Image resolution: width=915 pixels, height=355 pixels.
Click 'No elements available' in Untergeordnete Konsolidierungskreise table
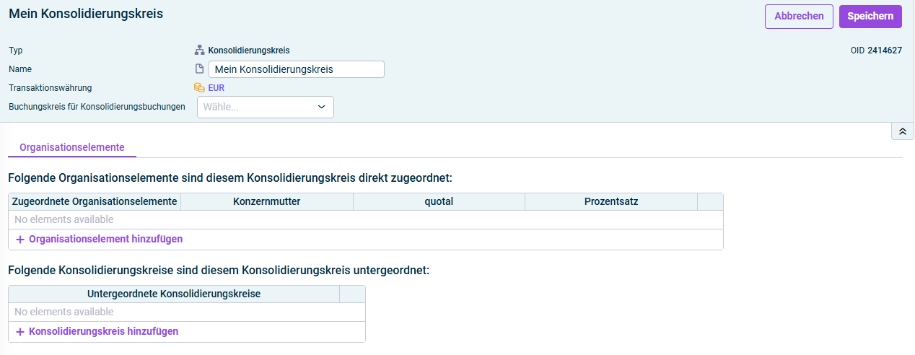64,312
